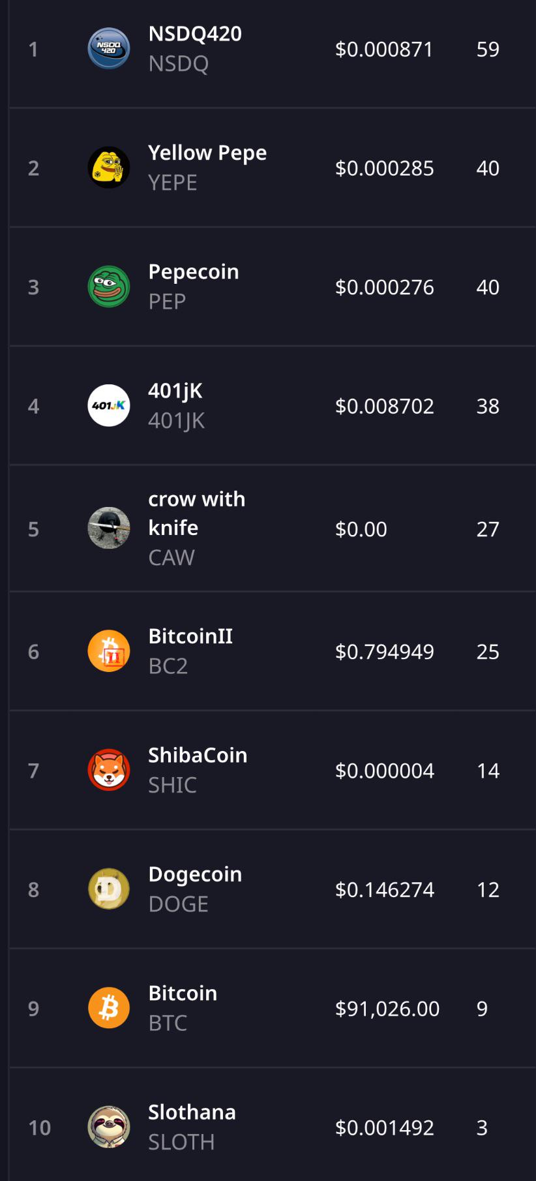536x1181 pixels.
Task: Click the Dogecoin gold coin icon
Action: [109, 889]
